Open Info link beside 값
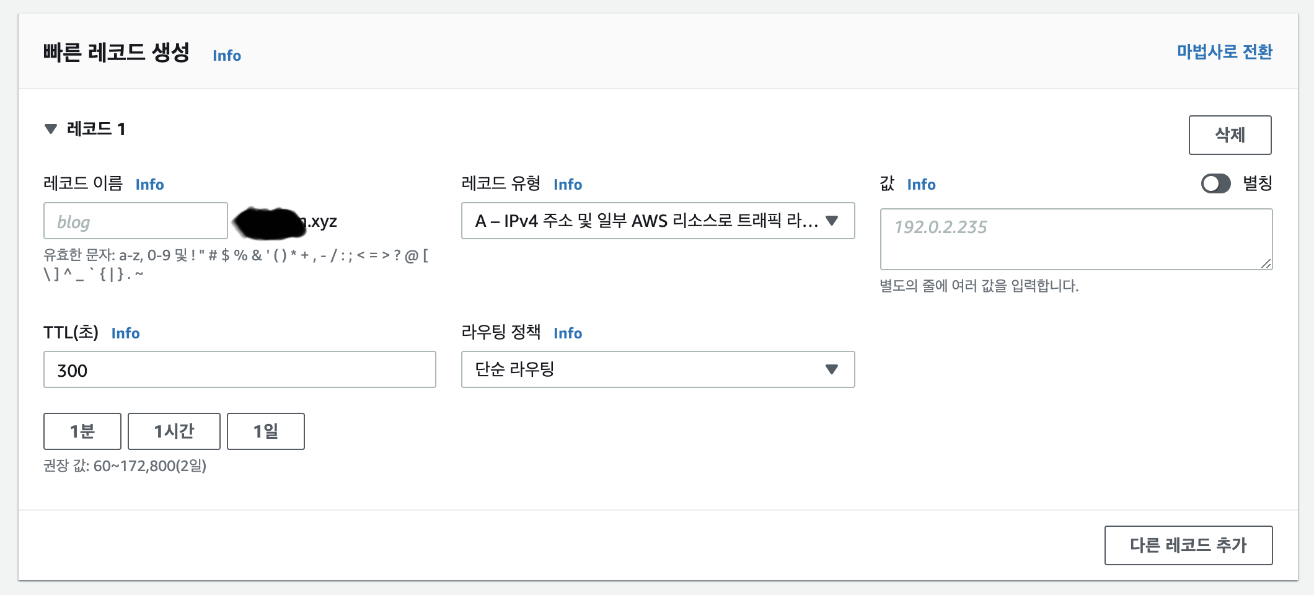Screen dimensions: 1314x595 [x=921, y=185]
